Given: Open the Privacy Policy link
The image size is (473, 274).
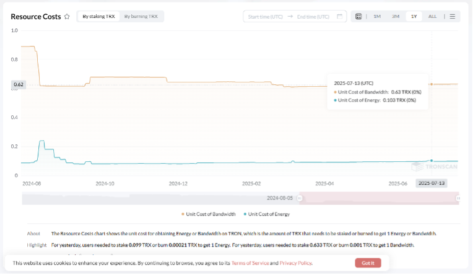Looking at the screenshot, I should pyautogui.click(x=295, y=263).
